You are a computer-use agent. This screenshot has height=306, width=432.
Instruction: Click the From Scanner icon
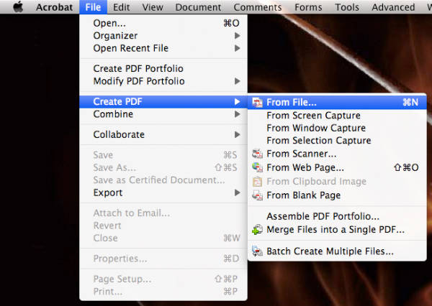(257, 154)
